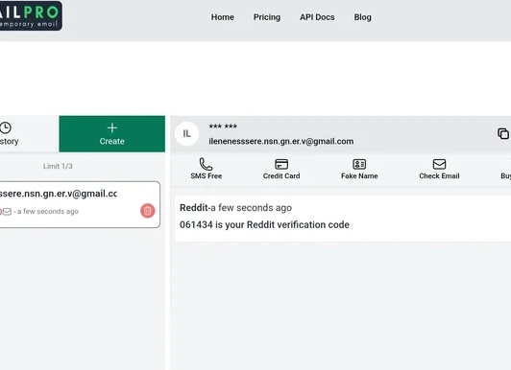Image resolution: width=511 pixels, height=370 pixels.
Task: Open the Fake Name generator
Action: 359,169
